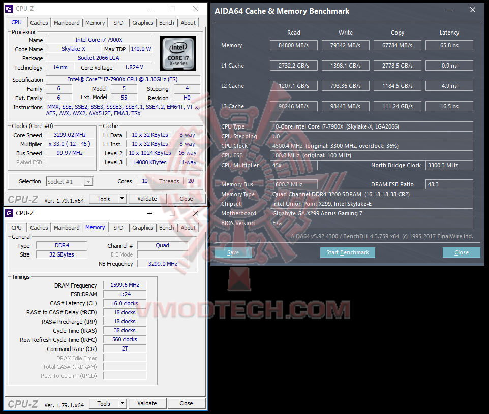Click Row Refresh Cycle Time 560 clocks

click(x=125, y=339)
